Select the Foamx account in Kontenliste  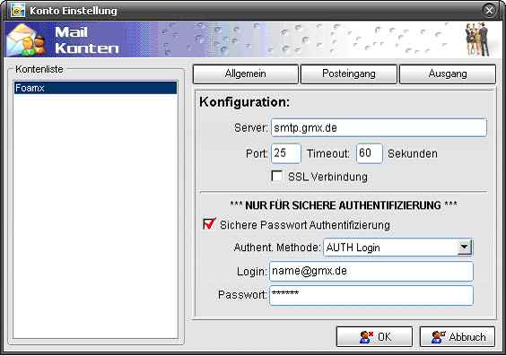[x=95, y=88]
